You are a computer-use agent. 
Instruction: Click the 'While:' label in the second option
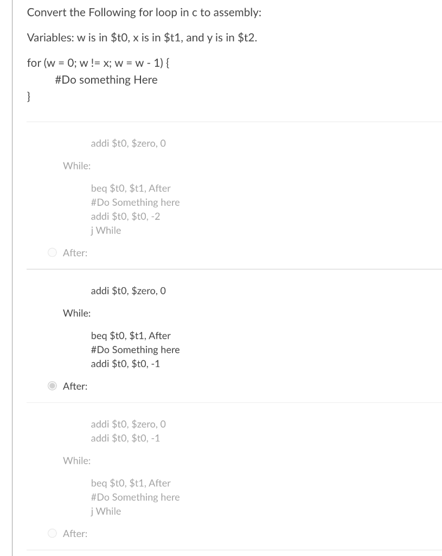[x=76, y=313]
